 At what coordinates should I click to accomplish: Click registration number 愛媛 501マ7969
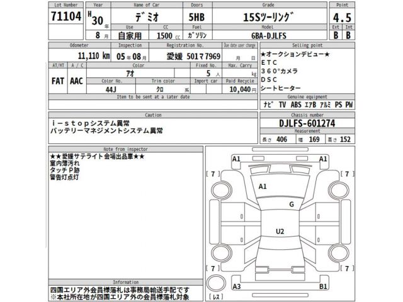pyautogui.click(x=193, y=56)
